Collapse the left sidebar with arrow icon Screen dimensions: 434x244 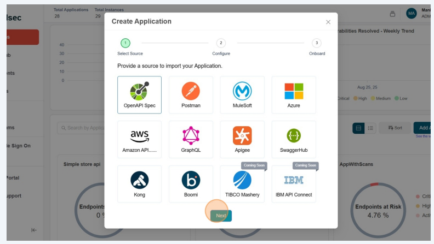[x=34, y=230]
